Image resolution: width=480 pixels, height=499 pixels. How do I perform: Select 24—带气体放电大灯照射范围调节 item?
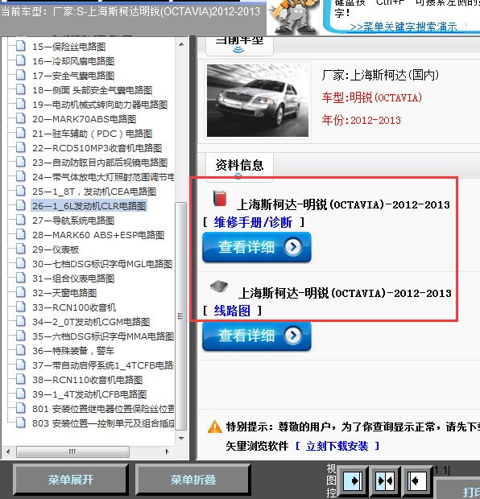tap(103, 177)
